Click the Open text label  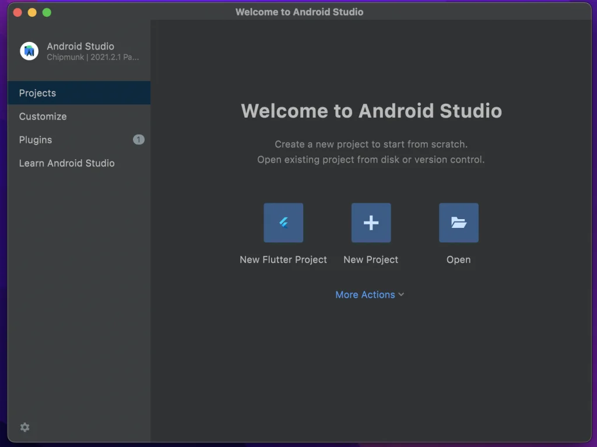point(458,260)
